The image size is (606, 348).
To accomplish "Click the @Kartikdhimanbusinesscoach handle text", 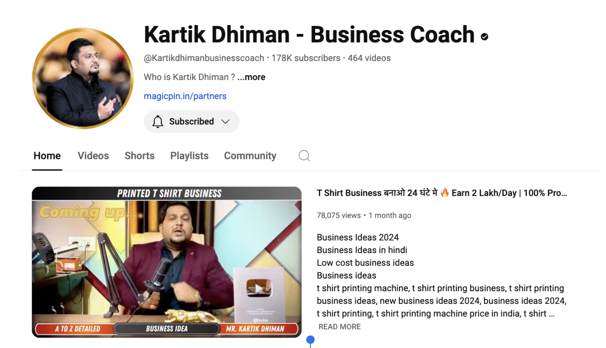I will (x=204, y=58).
